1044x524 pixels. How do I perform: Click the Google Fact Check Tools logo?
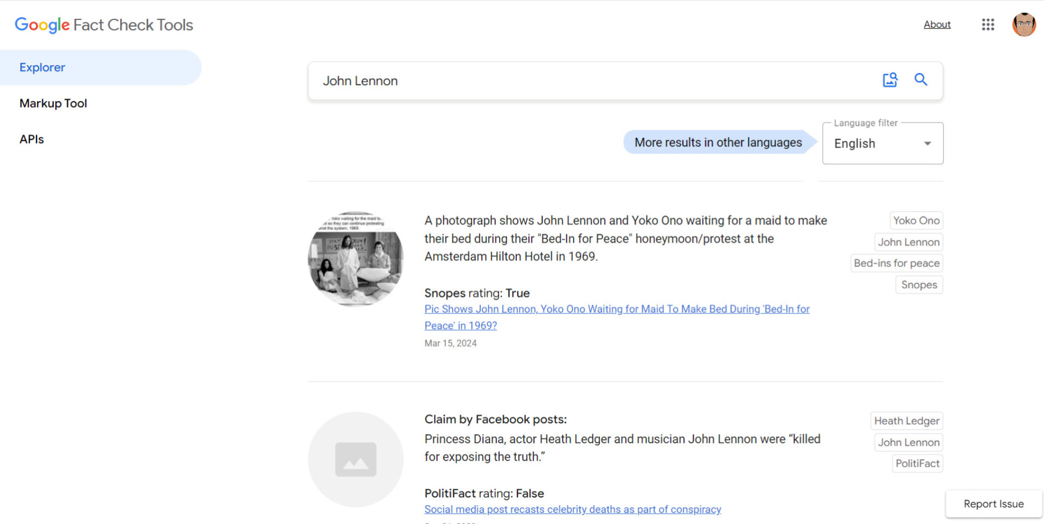point(104,25)
